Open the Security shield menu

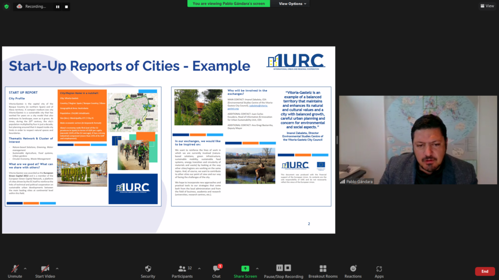[148, 271]
